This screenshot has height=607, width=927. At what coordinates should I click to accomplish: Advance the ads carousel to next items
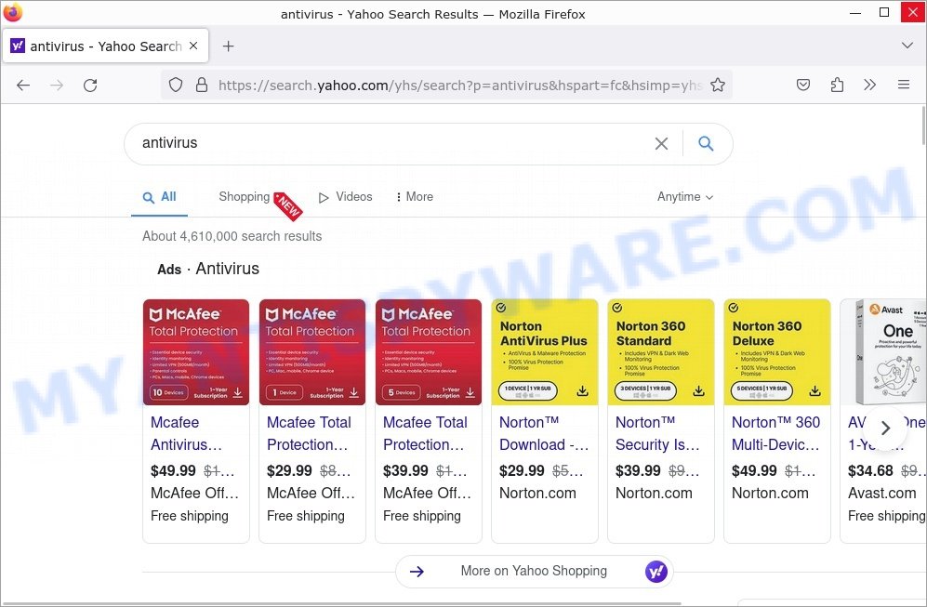pyautogui.click(x=885, y=428)
